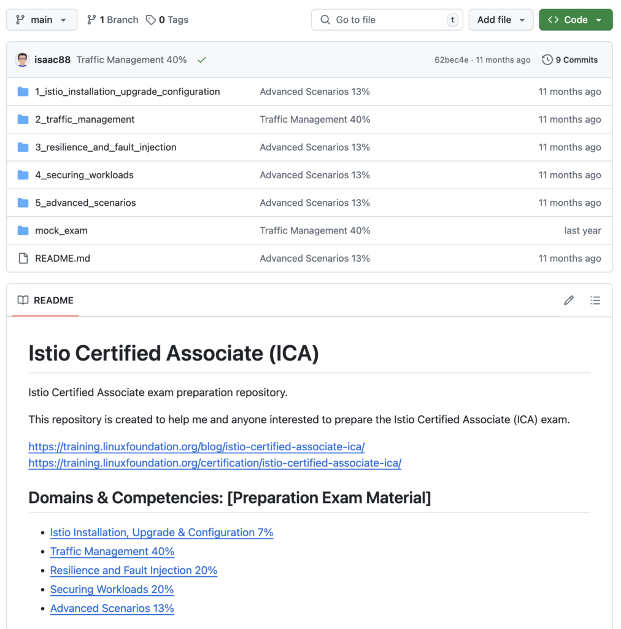Open the mock_exam folder
Viewport: 621px width, 629px height.
click(61, 231)
